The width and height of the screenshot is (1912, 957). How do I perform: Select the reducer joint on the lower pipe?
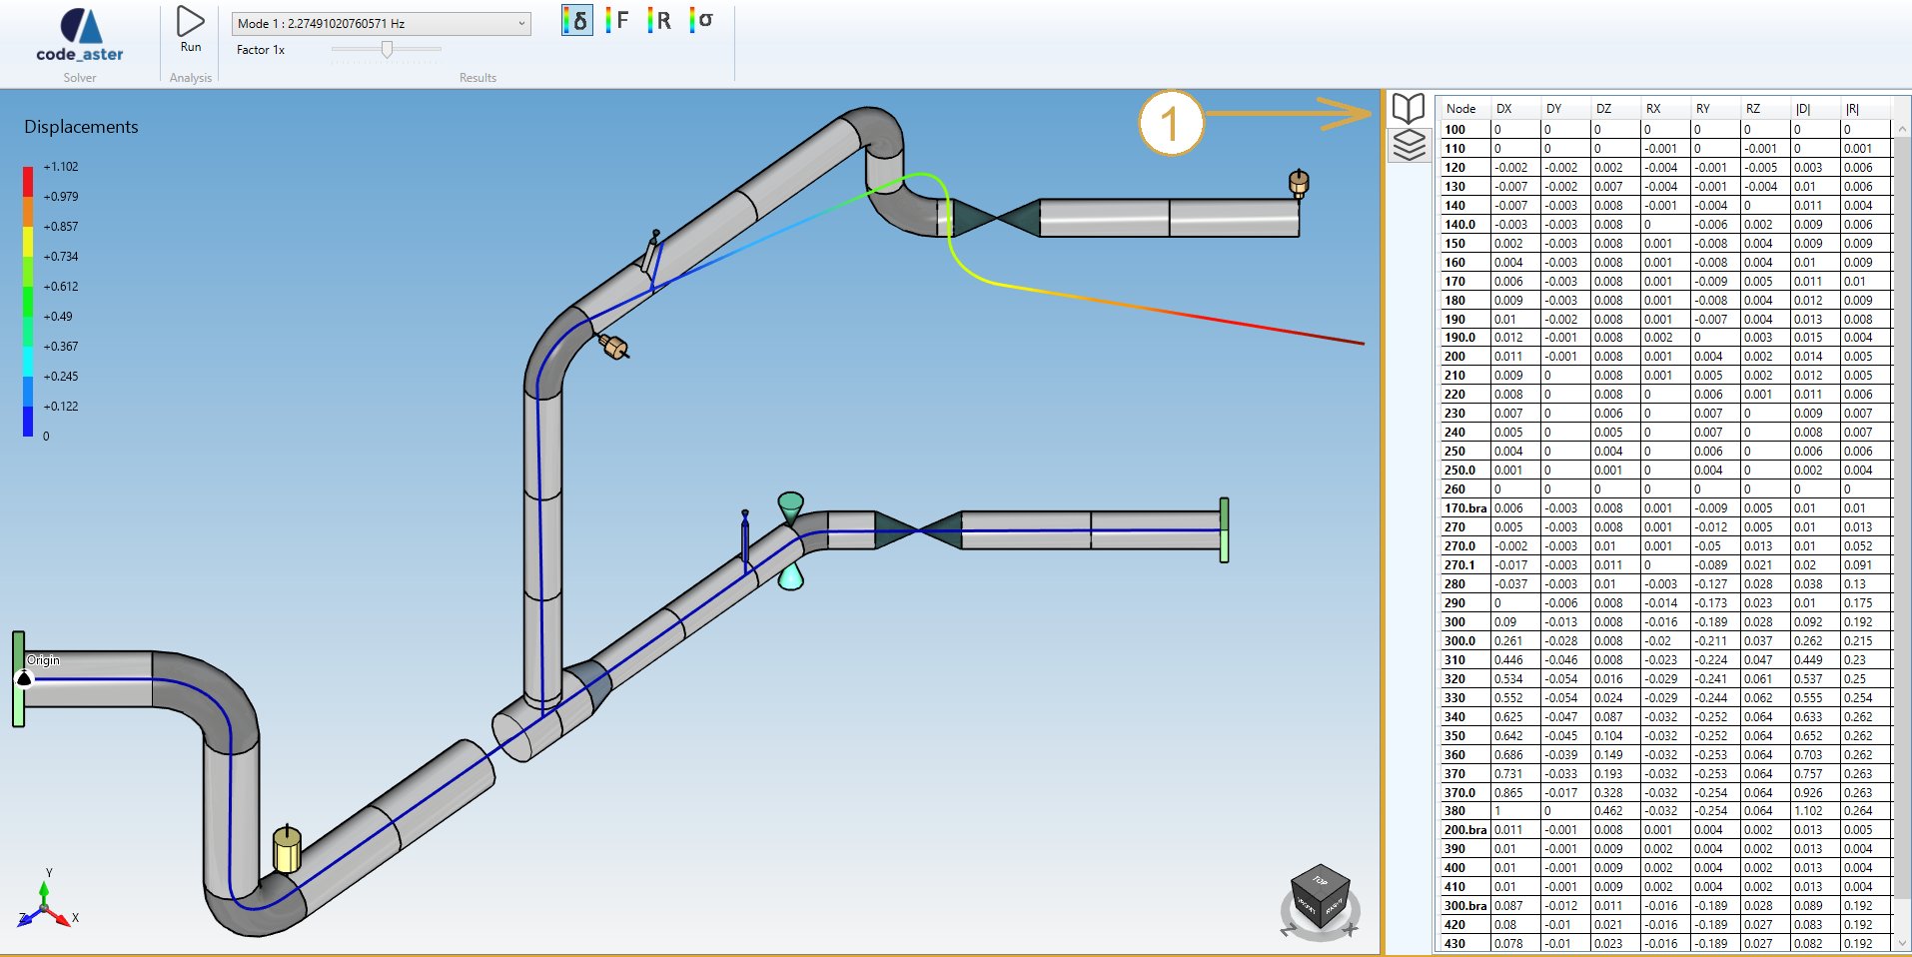(x=586, y=684)
